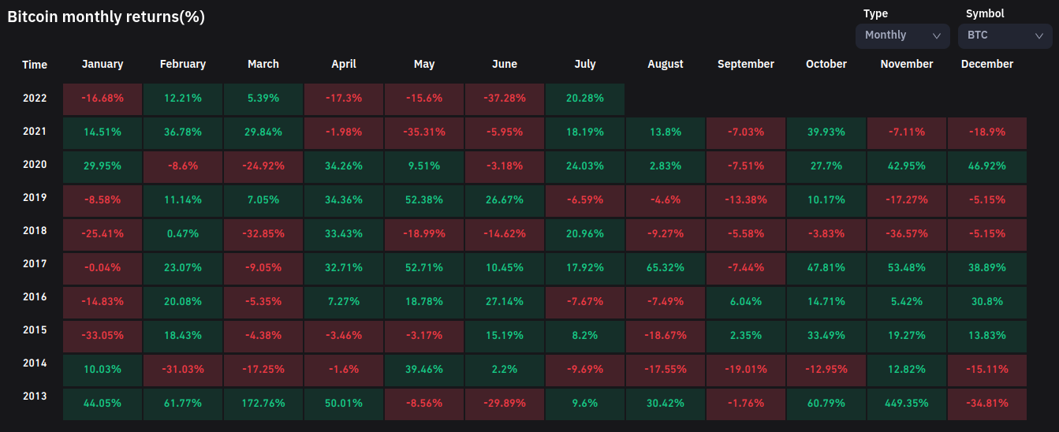Select December 2020 cell showing 46.92%
1059x432 pixels.
coord(987,166)
